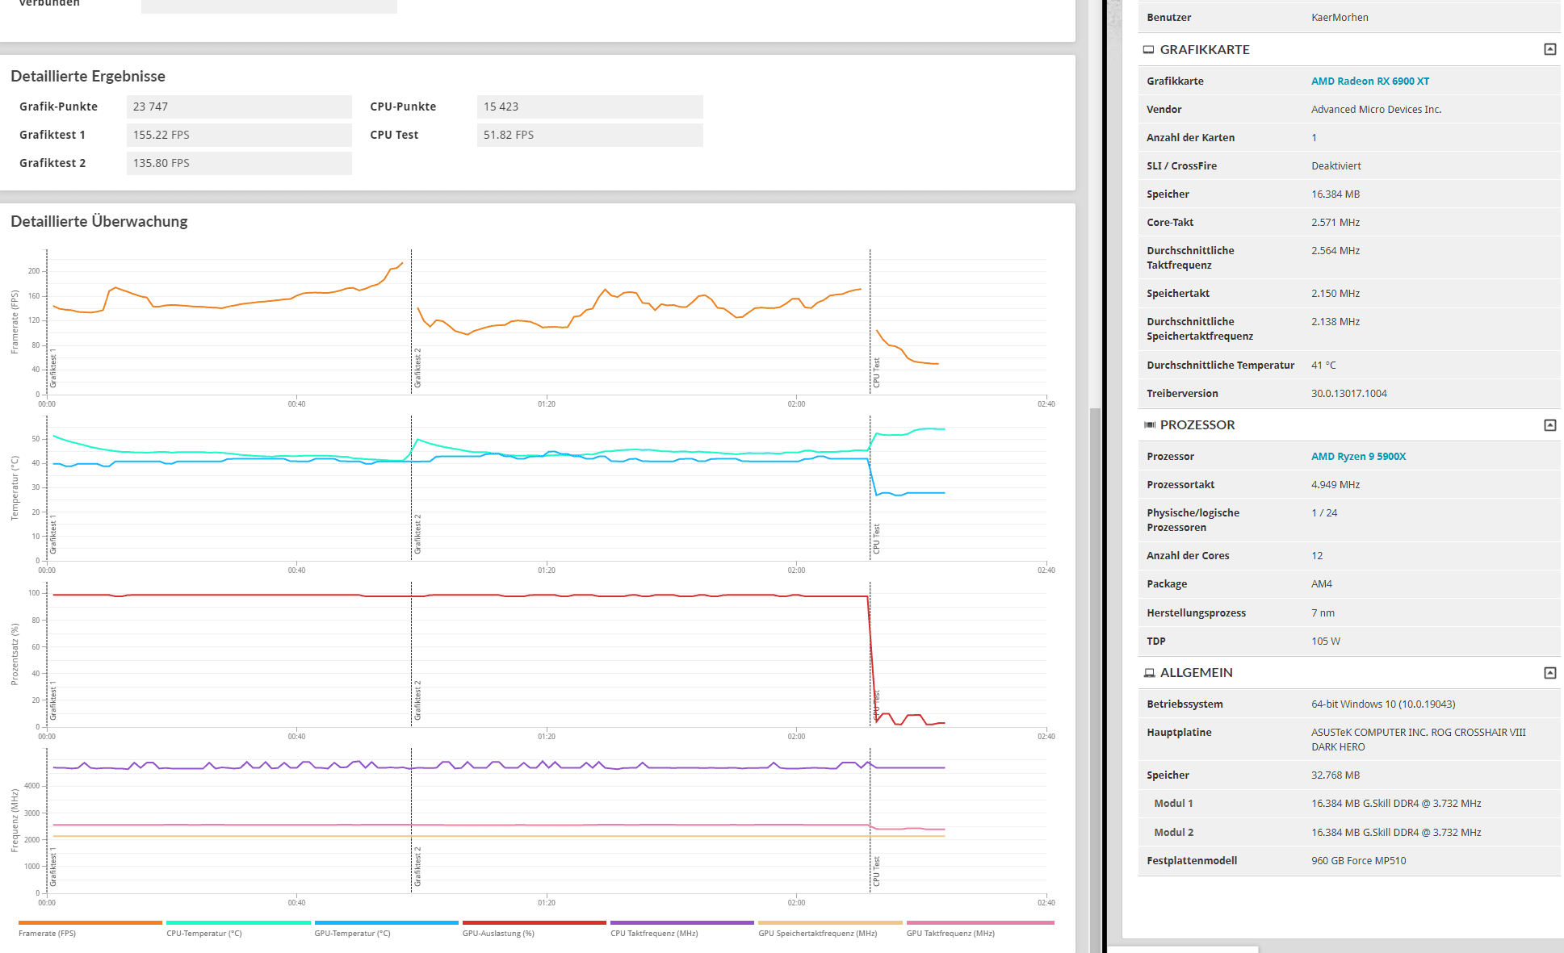Click the Modul 2 memory description
The height and width of the screenshot is (953, 1564).
coord(1396,833)
